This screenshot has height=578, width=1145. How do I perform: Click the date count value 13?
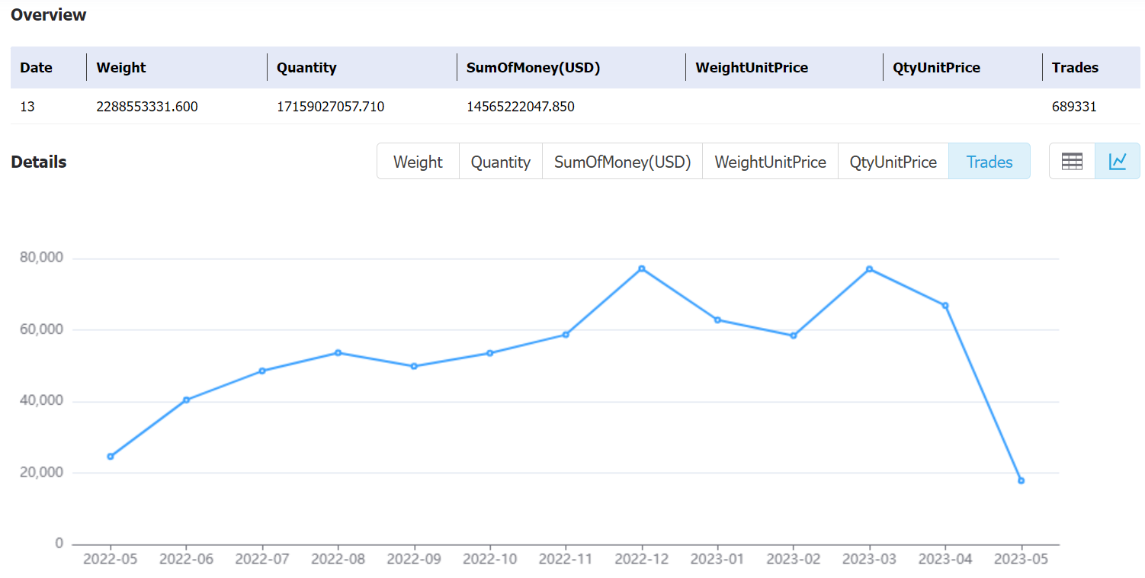27,107
